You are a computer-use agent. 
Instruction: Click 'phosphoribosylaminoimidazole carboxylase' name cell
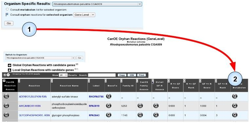pyautogui.click(x=69, y=106)
